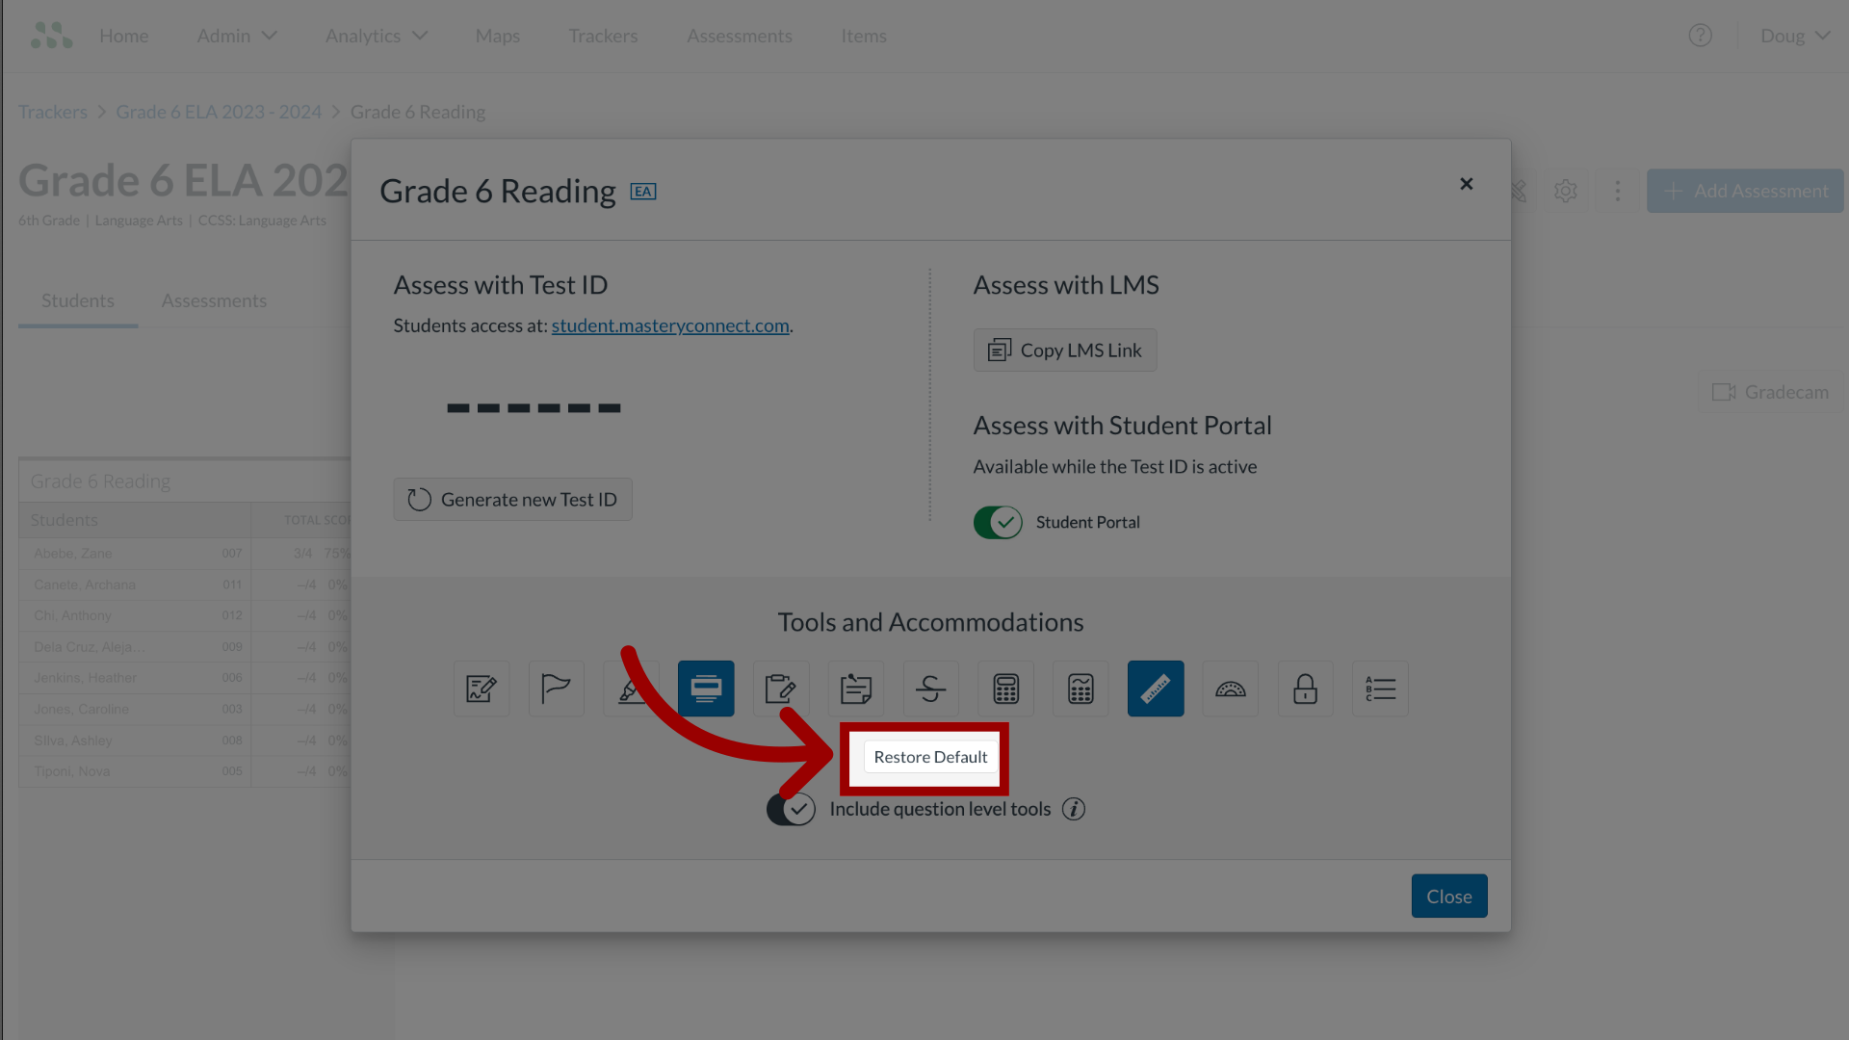Expand the Analytics dropdown menu
The width and height of the screenshot is (1849, 1040).
[x=377, y=36]
